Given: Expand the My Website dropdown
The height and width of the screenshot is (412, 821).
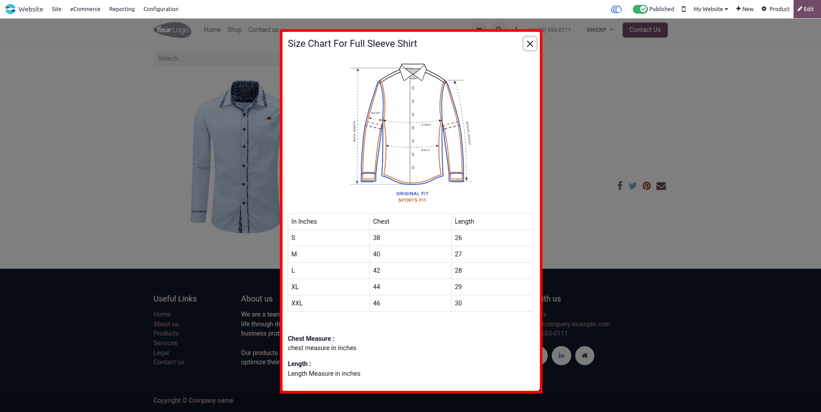Looking at the screenshot, I should pos(710,9).
